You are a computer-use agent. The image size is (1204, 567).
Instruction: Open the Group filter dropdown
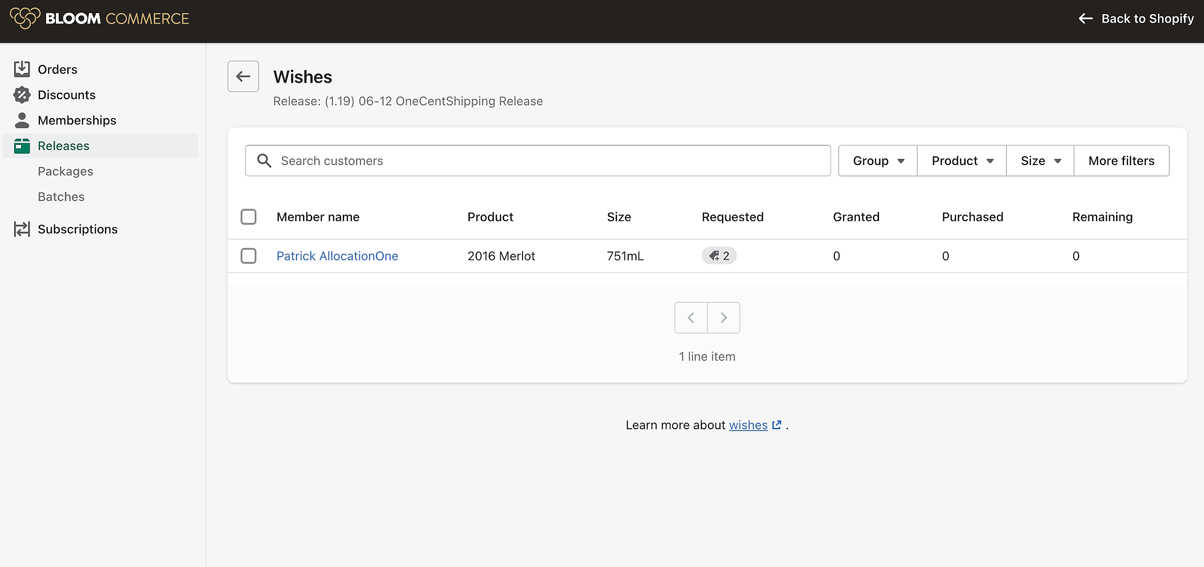(878, 161)
